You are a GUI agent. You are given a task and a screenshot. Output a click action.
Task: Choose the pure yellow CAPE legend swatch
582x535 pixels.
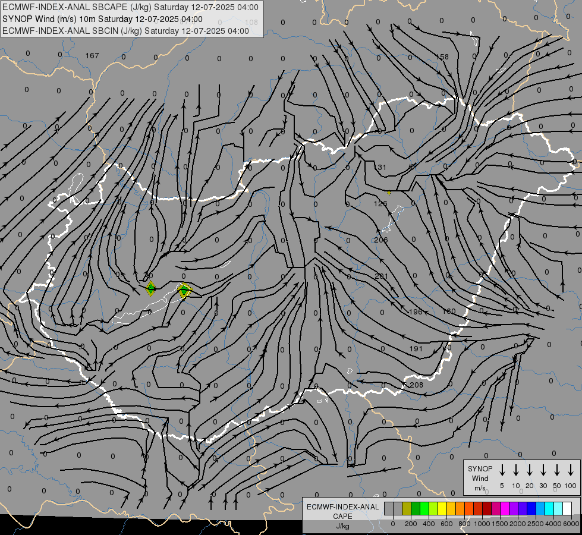tap(442, 509)
